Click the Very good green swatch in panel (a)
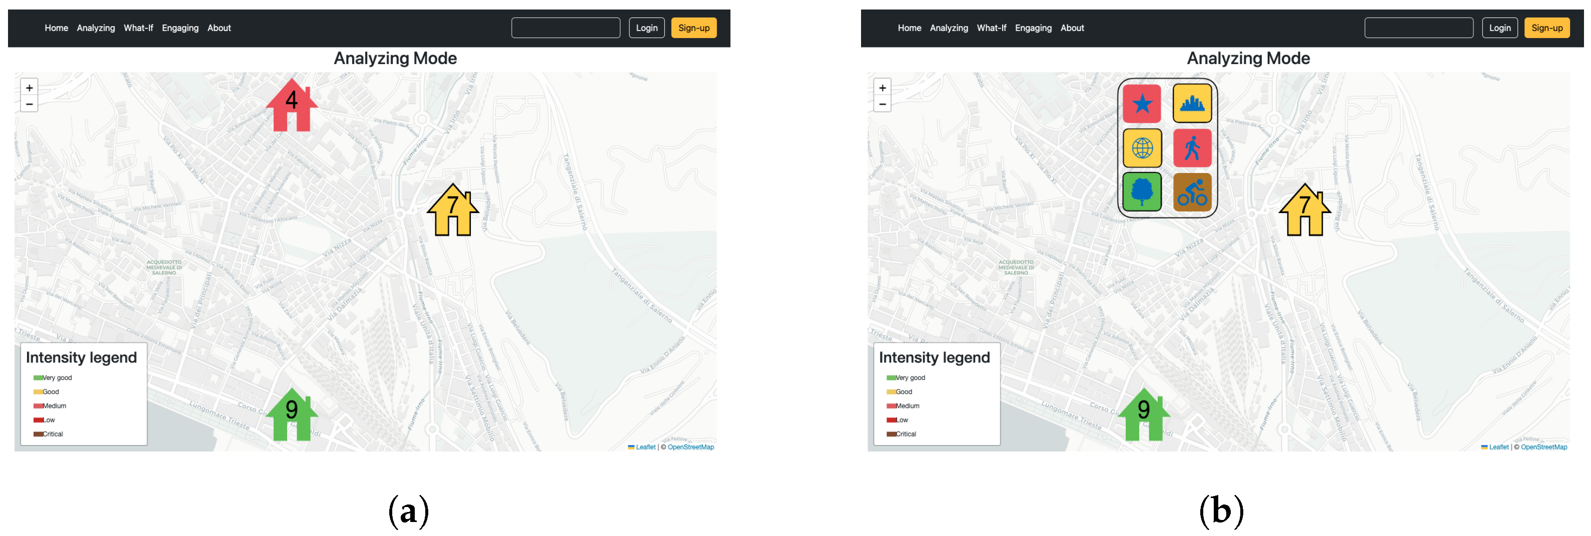 (x=38, y=378)
